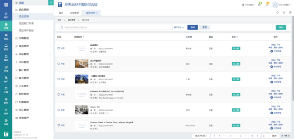Toggle the heart 标签 on dream star row

click(x=61, y=110)
